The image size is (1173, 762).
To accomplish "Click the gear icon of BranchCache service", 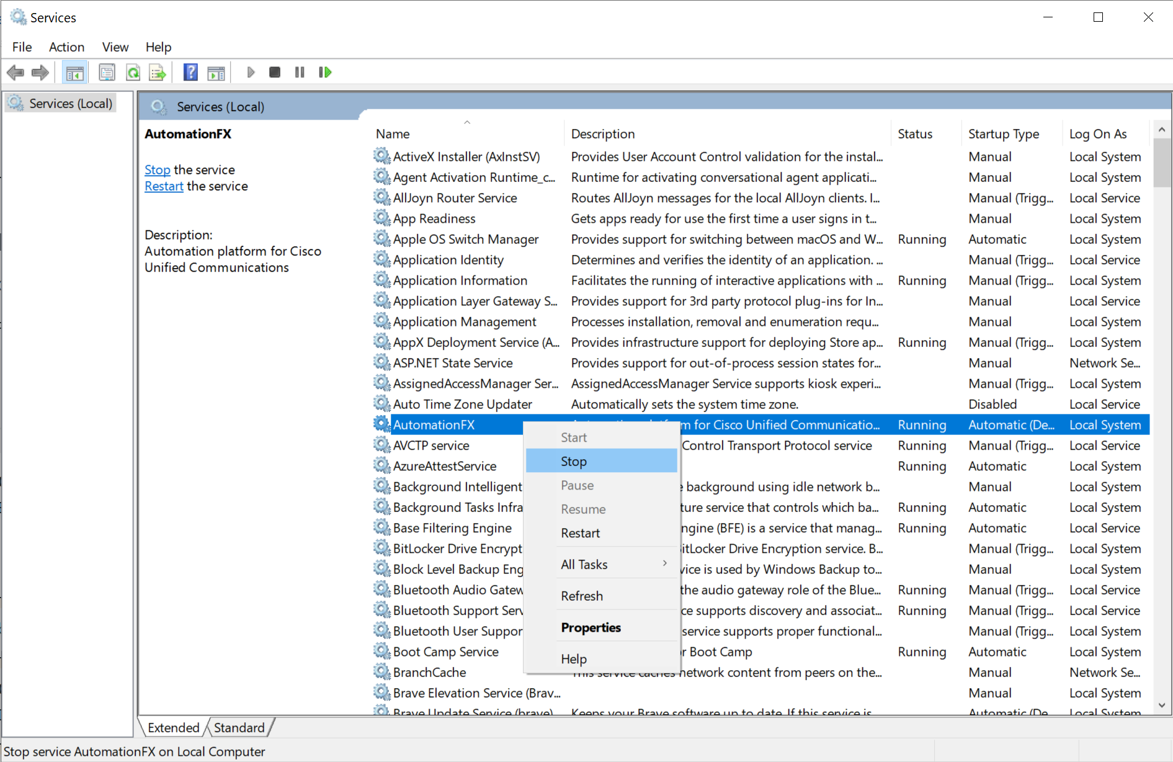I will 382,671.
